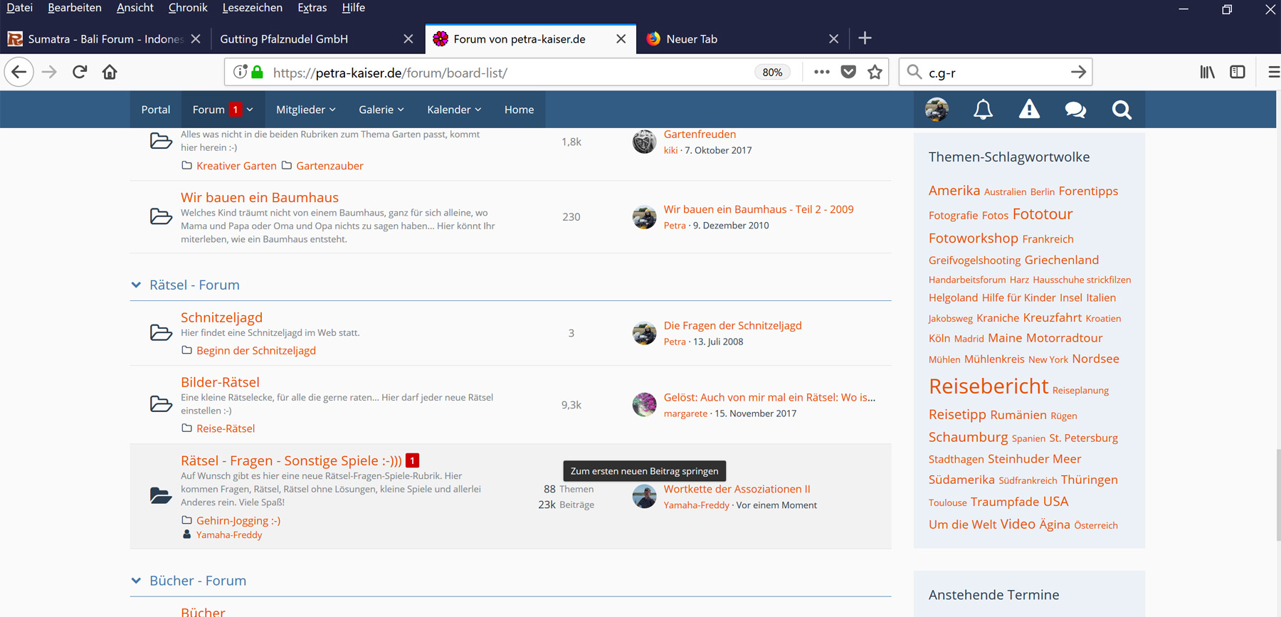Go to the browser home page icon
The height and width of the screenshot is (617, 1281).
pos(110,72)
